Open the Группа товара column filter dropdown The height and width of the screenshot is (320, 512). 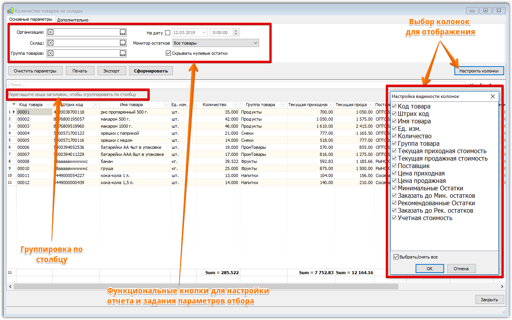283,105
